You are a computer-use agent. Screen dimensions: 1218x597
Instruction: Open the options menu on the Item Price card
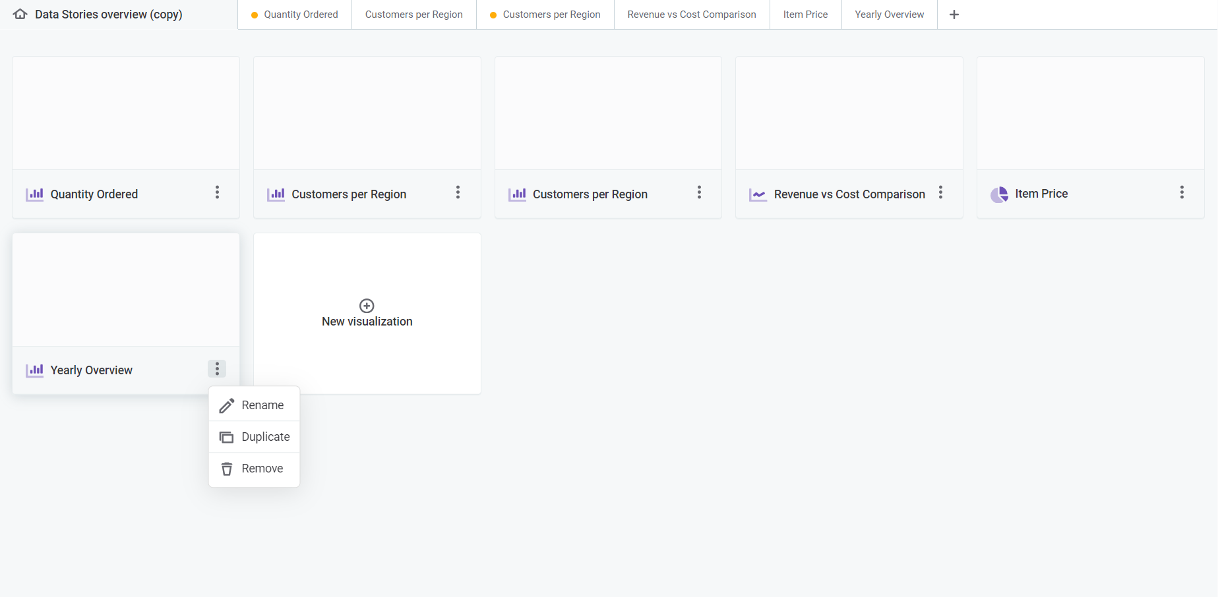point(1182,192)
